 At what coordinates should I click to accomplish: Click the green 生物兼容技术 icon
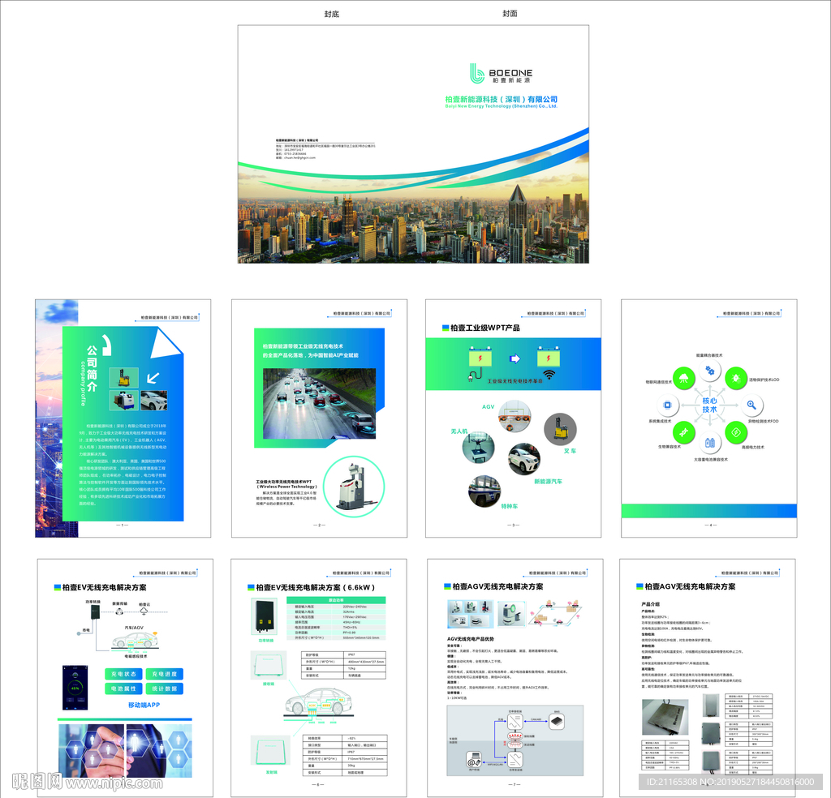click(683, 432)
